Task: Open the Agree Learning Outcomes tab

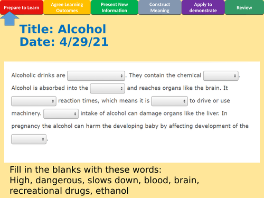Action: coord(67,7)
